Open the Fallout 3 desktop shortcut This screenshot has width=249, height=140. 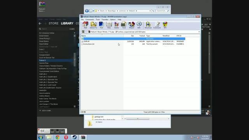pos(42,7)
